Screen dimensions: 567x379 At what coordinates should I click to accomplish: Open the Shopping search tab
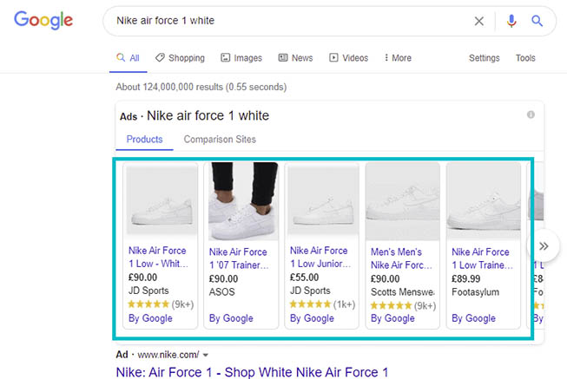(x=180, y=58)
